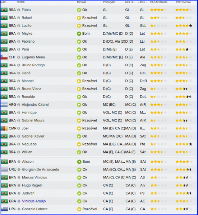Click Alisson's capacity star rating
The height and width of the screenshot is (215, 198).
pyautogui.click(x=159, y=162)
